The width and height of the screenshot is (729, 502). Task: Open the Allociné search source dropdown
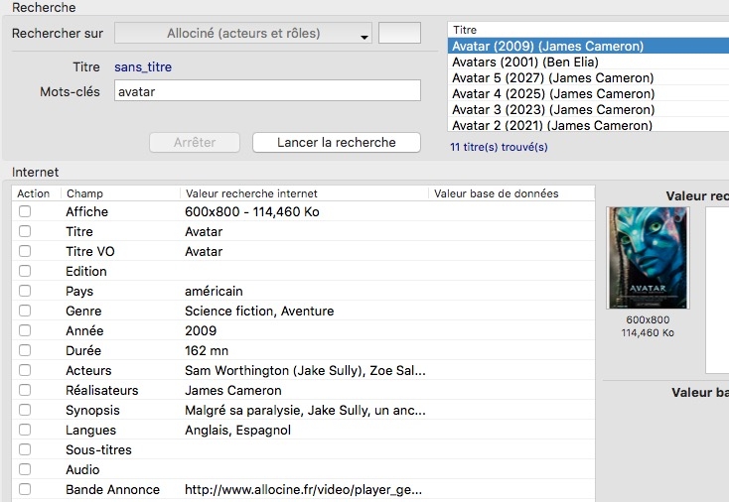pyautogui.click(x=243, y=34)
